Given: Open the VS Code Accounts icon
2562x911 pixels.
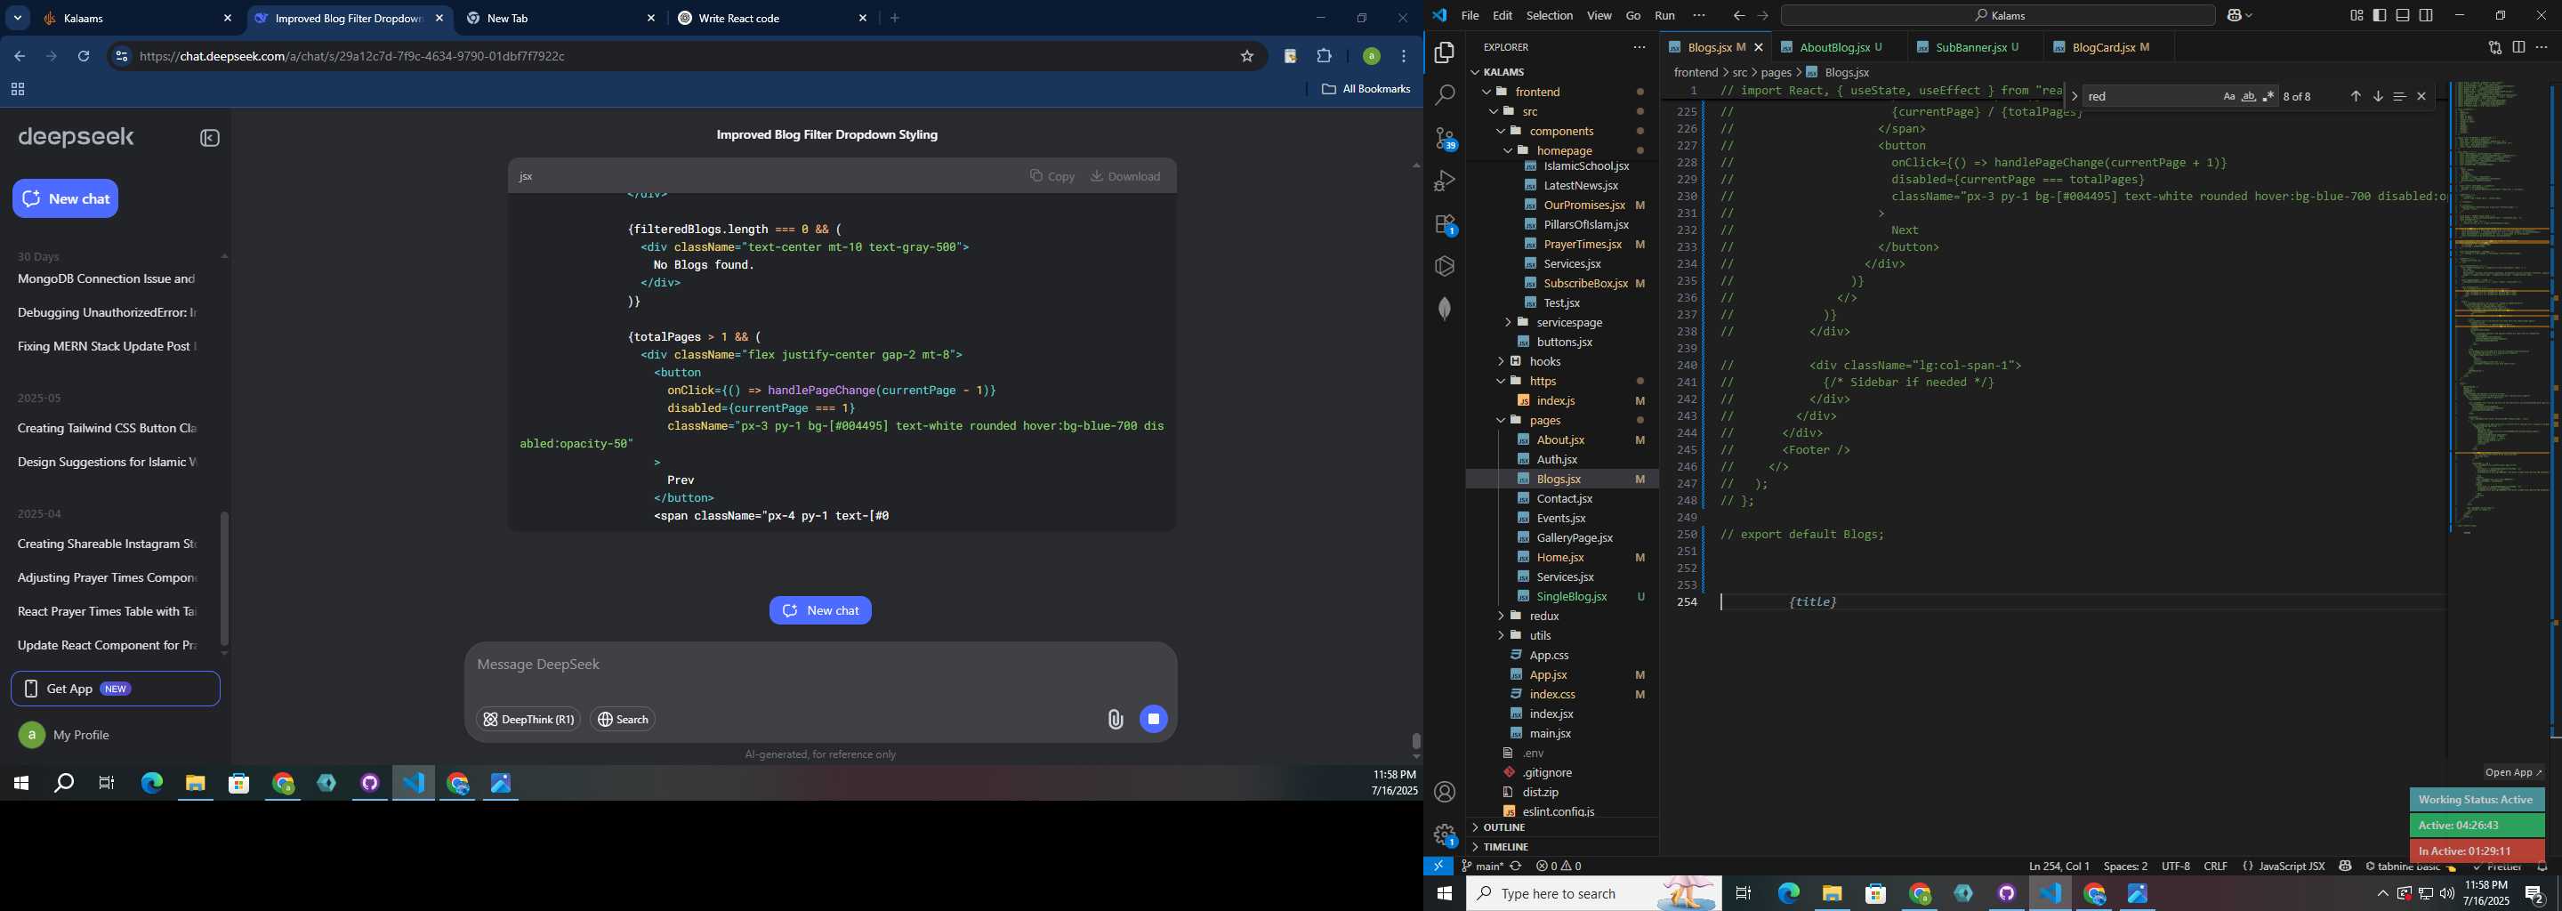Looking at the screenshot, I should [1444, 792].
